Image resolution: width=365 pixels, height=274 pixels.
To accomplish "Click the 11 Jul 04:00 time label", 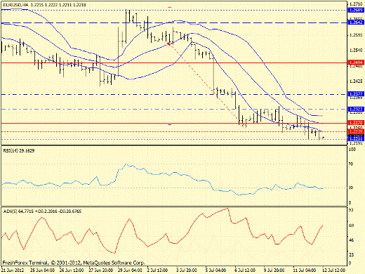I will coord(305,270).
